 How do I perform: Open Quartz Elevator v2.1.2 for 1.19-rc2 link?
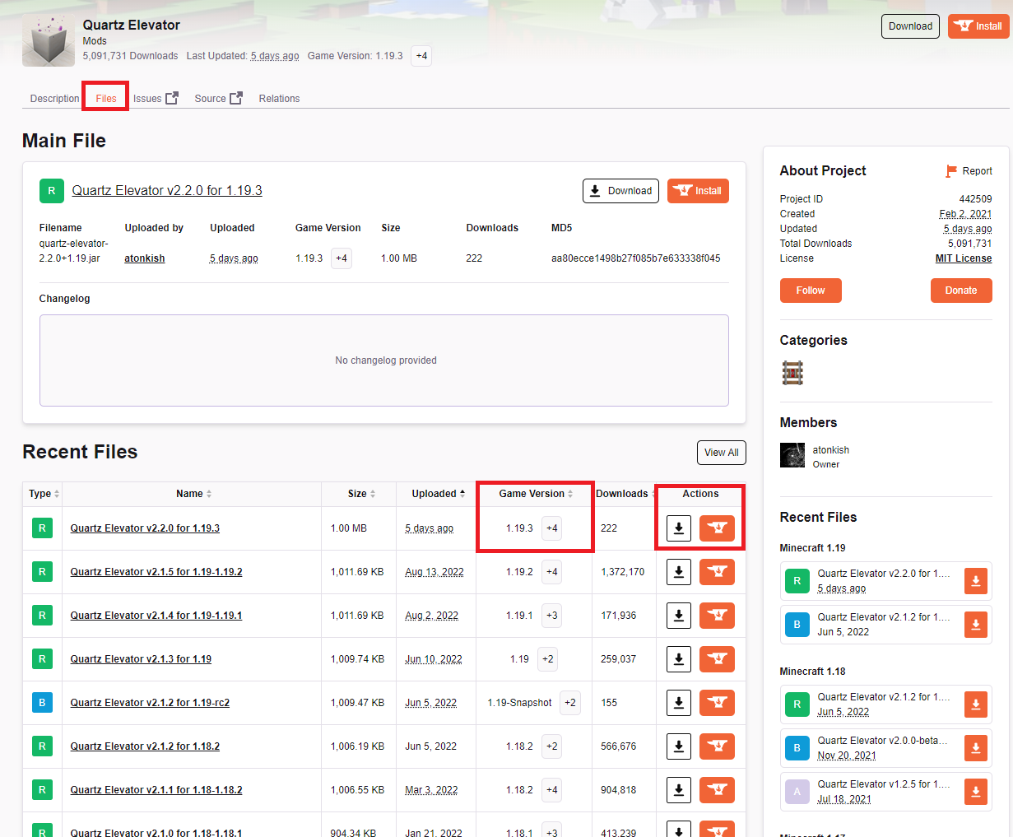(150, 703)
